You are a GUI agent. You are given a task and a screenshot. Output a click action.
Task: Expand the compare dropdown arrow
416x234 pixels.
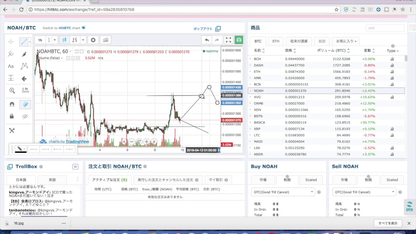pyautogui.click(x=83, y=40)
